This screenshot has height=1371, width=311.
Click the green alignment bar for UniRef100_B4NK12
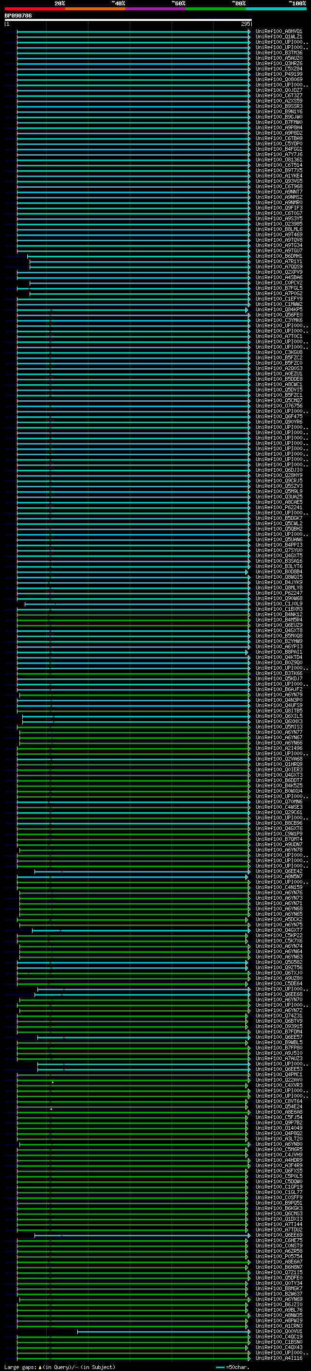coord(134,614)
